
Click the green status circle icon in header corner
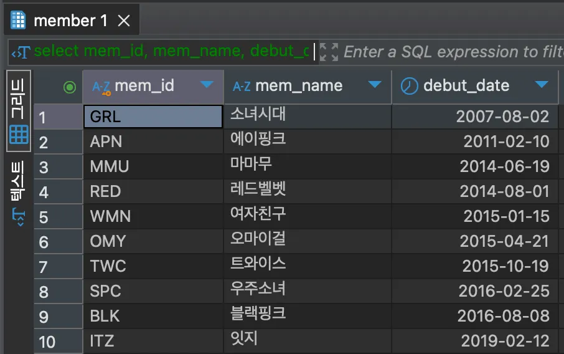pos(70,87)
